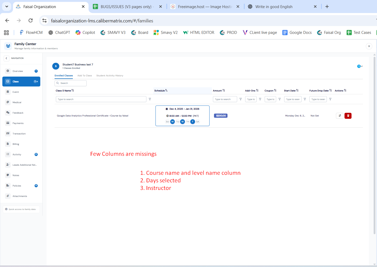Open the Amount column filter menu
This screenshot has width=377, height=267.
(x=240, y=99)
